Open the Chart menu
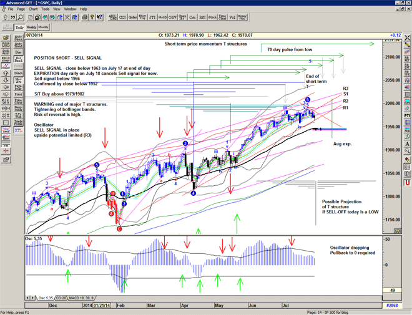412x315 pixels. point(32,9)
